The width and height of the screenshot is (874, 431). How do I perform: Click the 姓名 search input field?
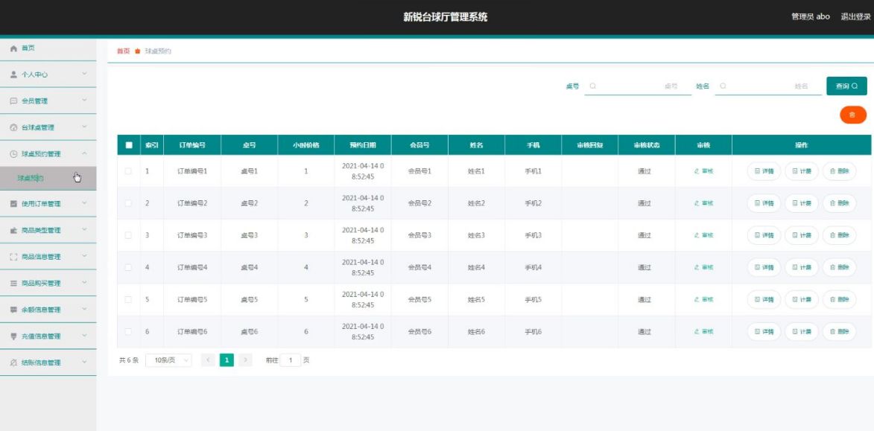click(768, 86)
